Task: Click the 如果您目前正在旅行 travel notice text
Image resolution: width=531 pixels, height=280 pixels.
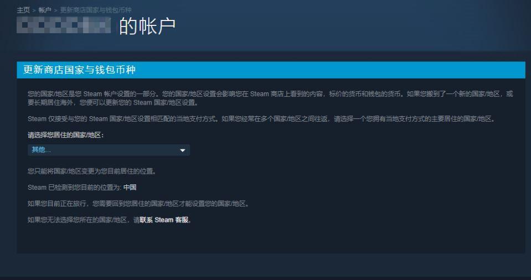Action: coord(138,204)
